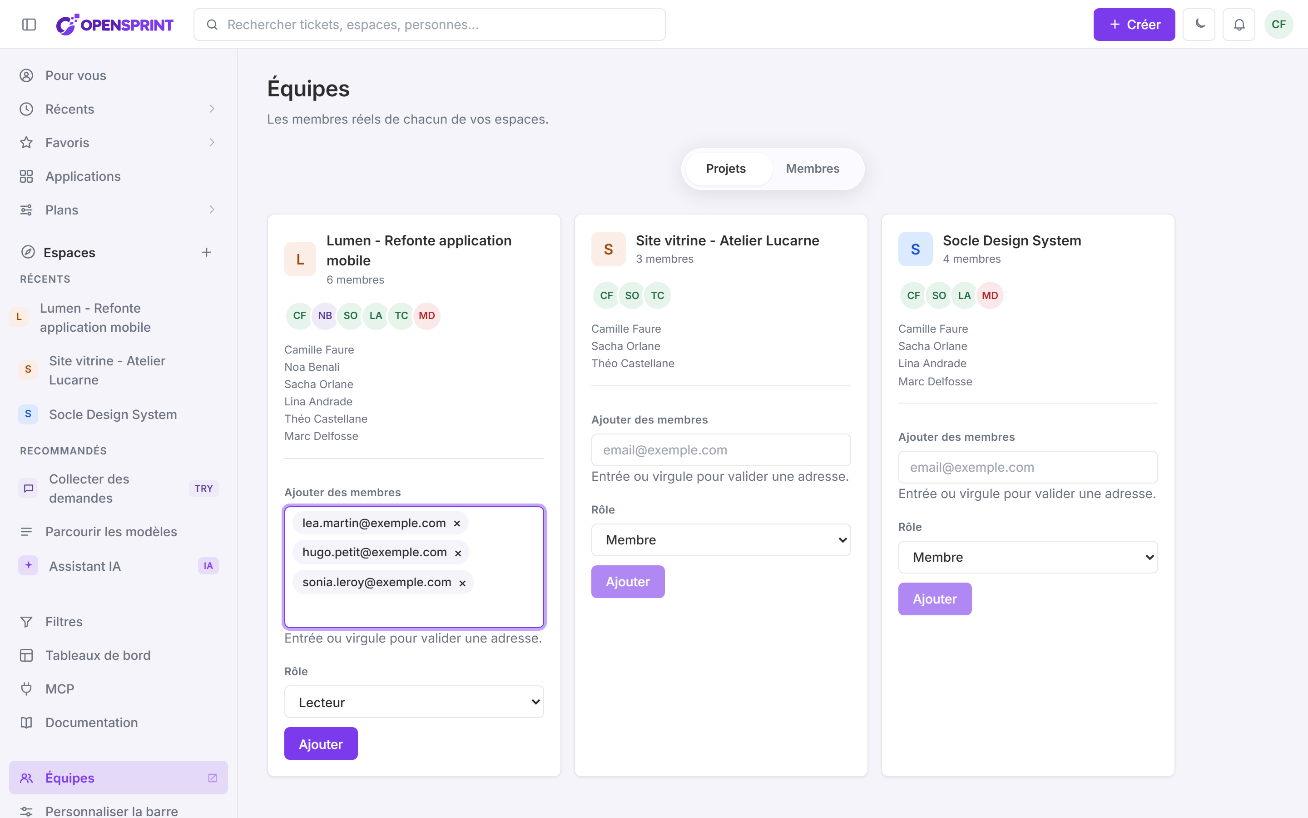Open MCP plug item
The width and height of the screenshot is (1308, 818).
(x=119, y=688)
